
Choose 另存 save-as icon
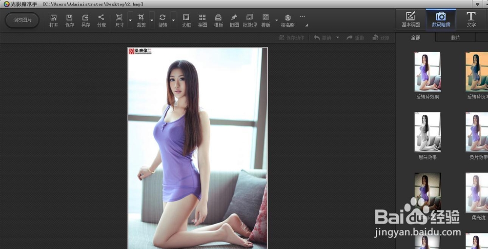coord(85,21)
